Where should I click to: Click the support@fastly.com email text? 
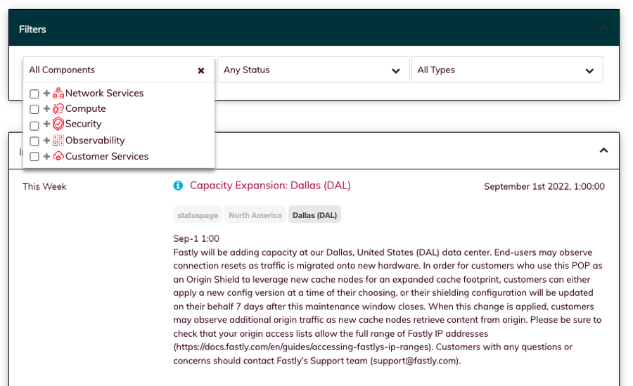414,361
